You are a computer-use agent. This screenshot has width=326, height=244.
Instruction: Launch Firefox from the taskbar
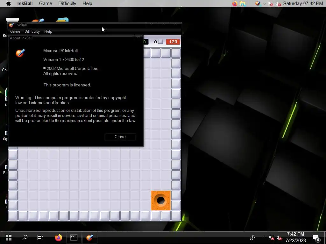click(x=59, y=237)
